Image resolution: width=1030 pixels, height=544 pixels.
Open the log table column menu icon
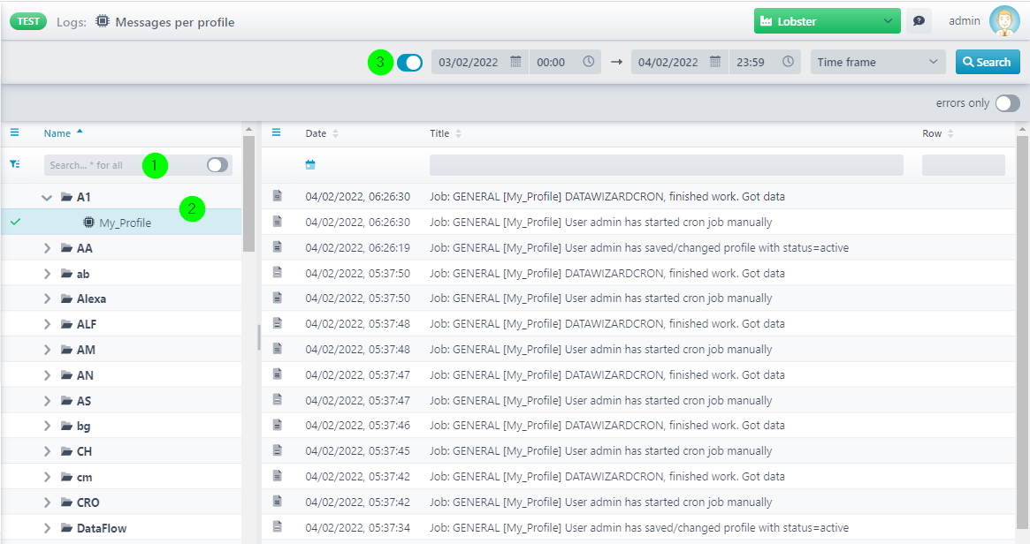pyautogui.click(x=277, y=132)
